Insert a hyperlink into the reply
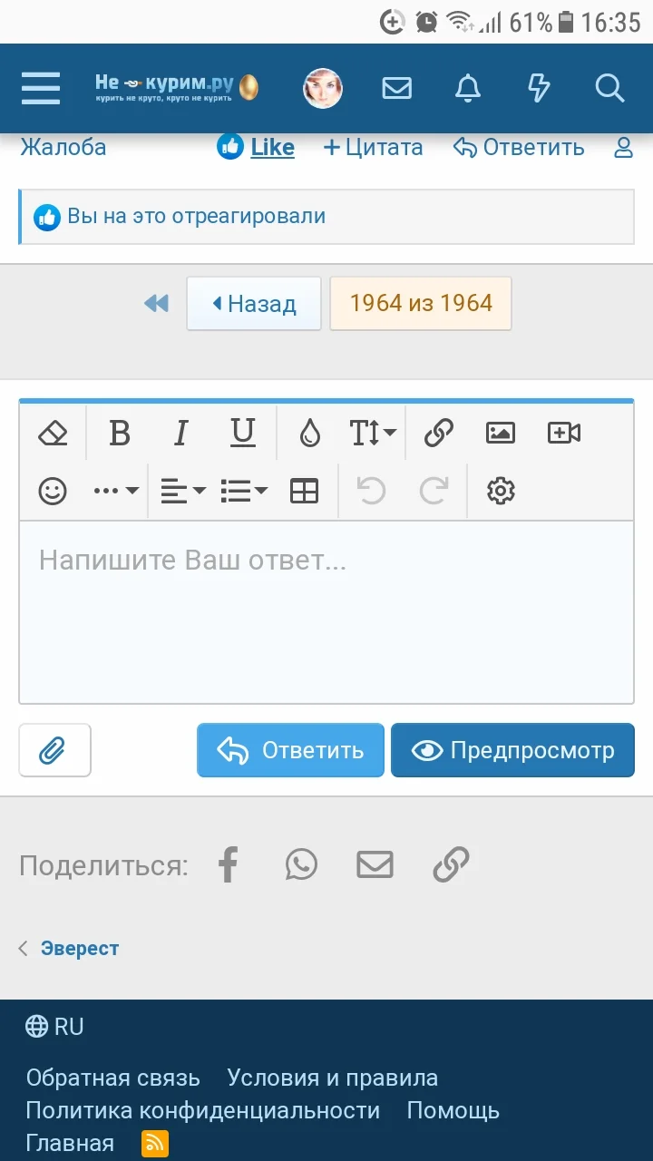 [x=438, y=433]
